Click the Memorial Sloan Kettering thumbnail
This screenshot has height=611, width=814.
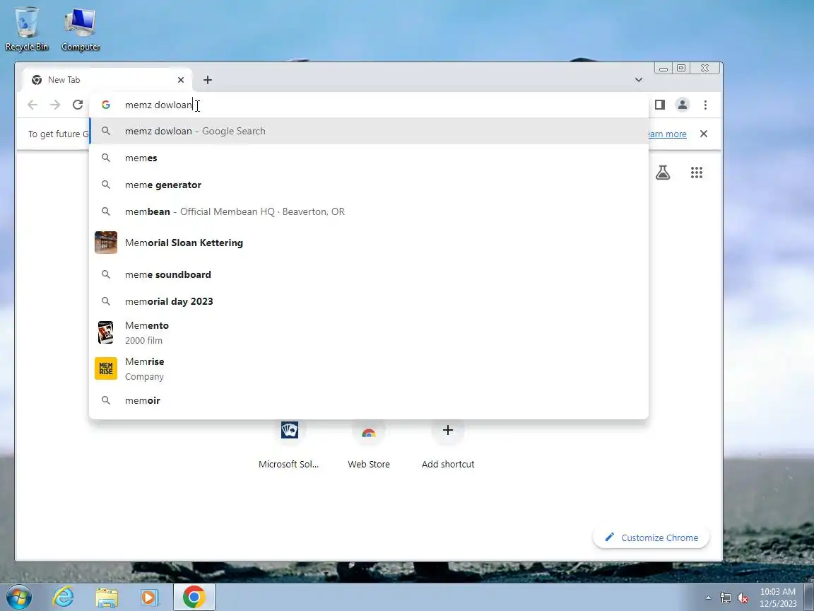[x=106, y=243]
